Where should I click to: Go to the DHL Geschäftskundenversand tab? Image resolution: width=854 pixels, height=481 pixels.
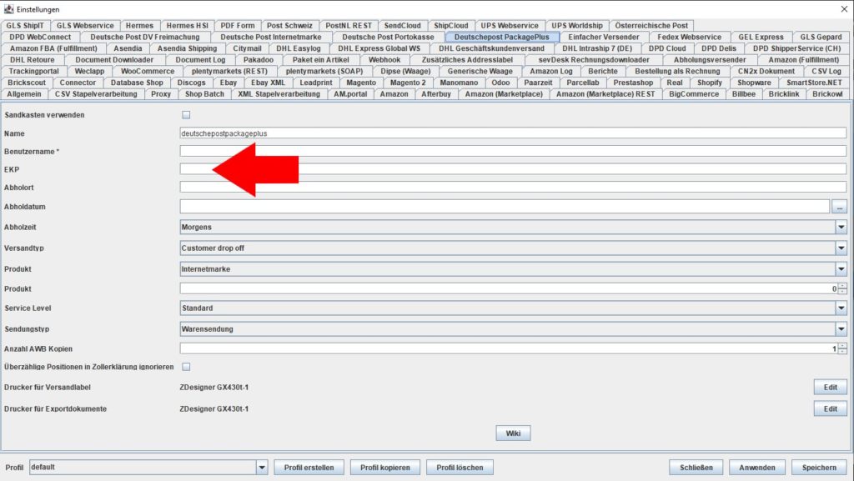coord(491,48)
